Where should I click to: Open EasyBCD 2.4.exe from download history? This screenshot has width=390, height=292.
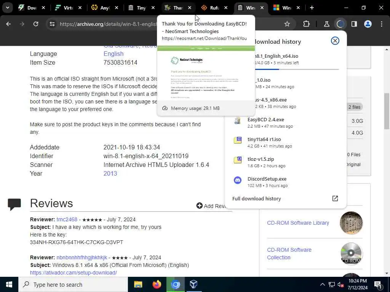285,123
